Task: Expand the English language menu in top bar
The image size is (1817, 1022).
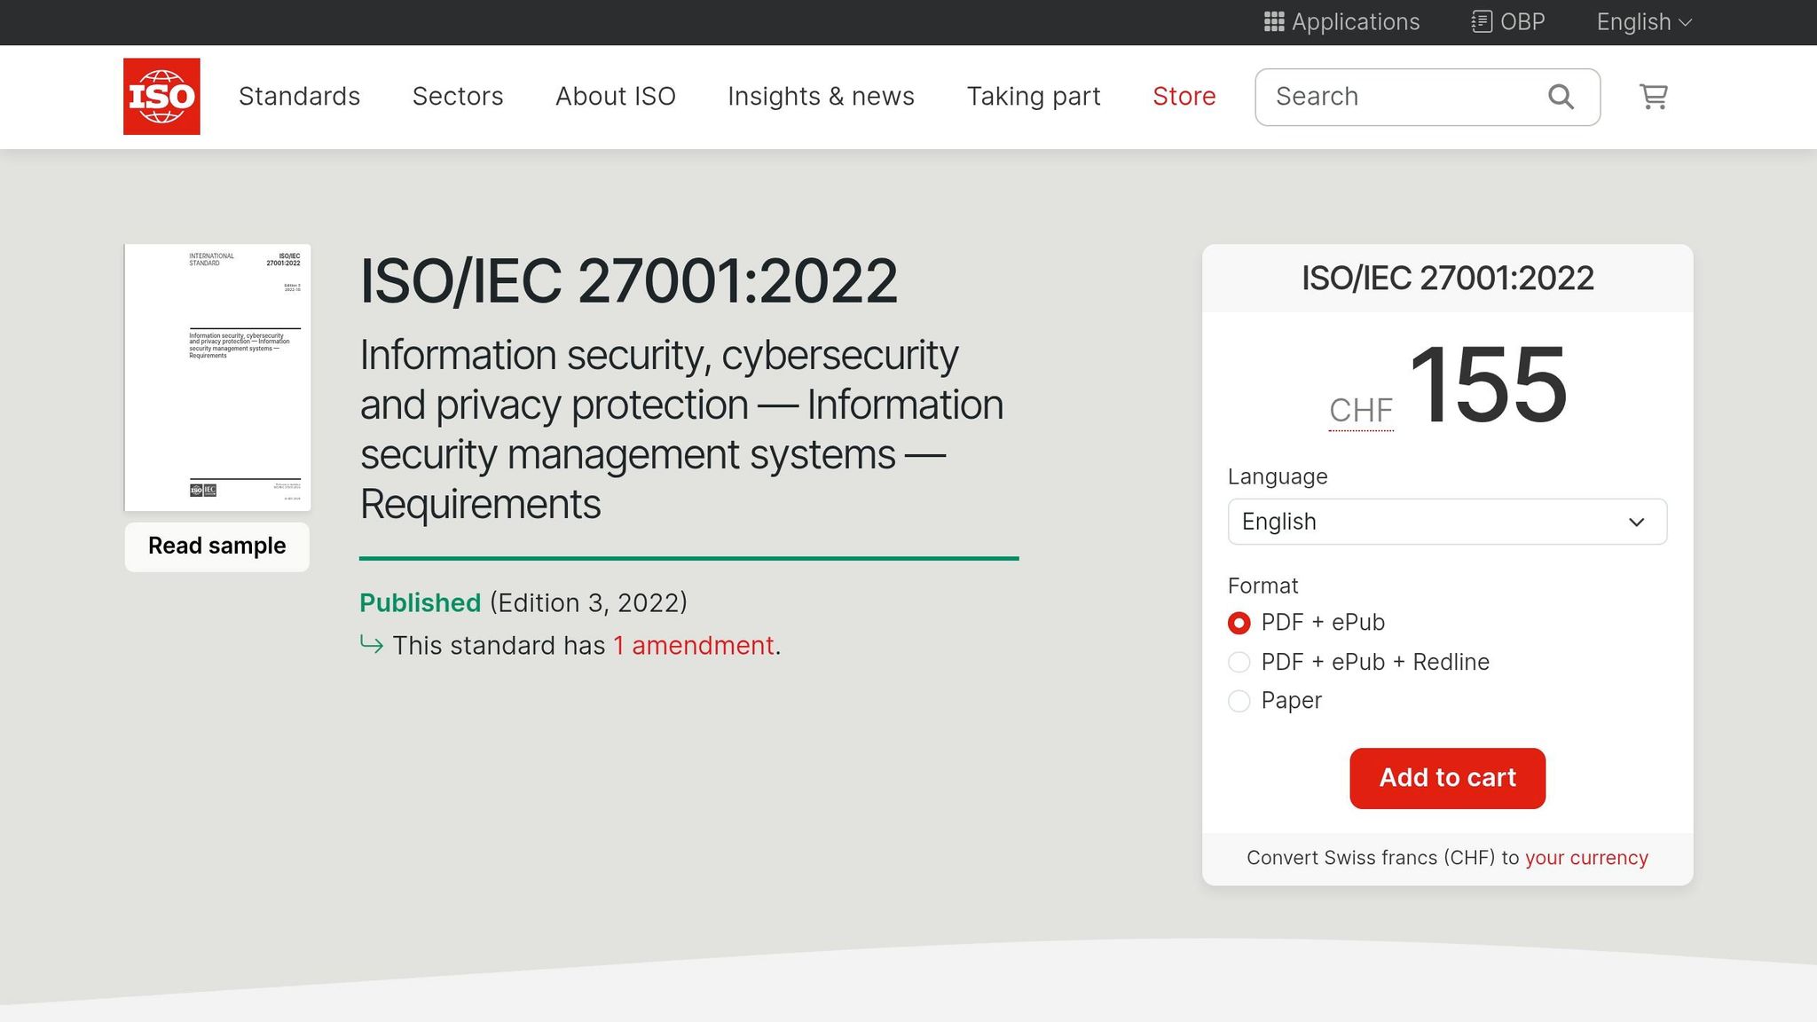Action: 1642,21
